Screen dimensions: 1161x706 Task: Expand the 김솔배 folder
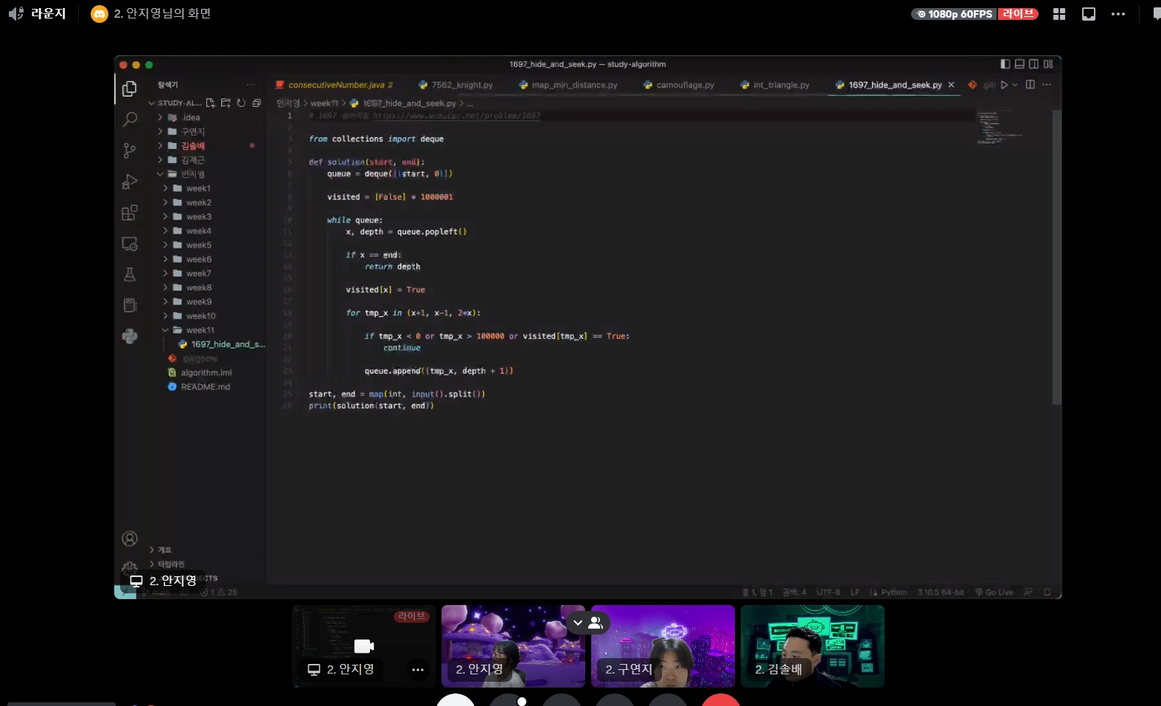click(x=193, y=146)
